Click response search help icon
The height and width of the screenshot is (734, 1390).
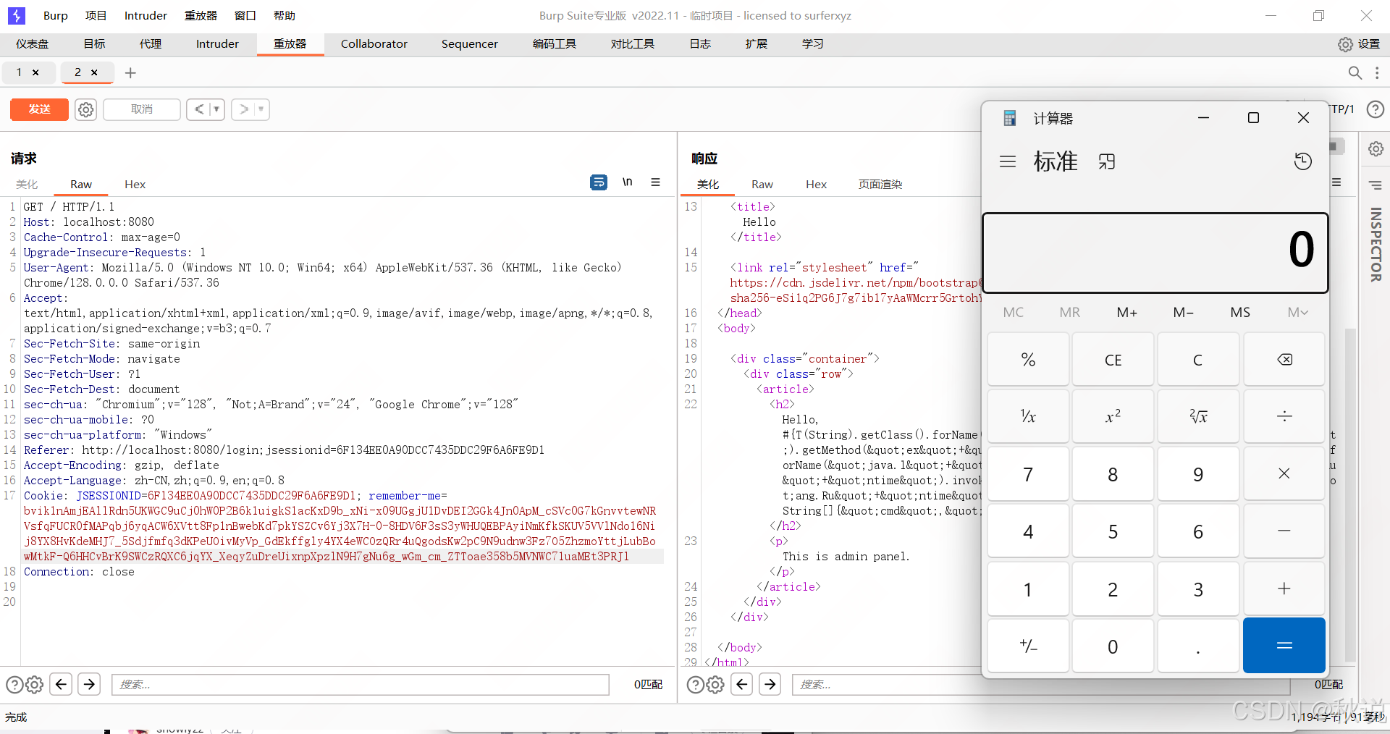coord(695,684)
